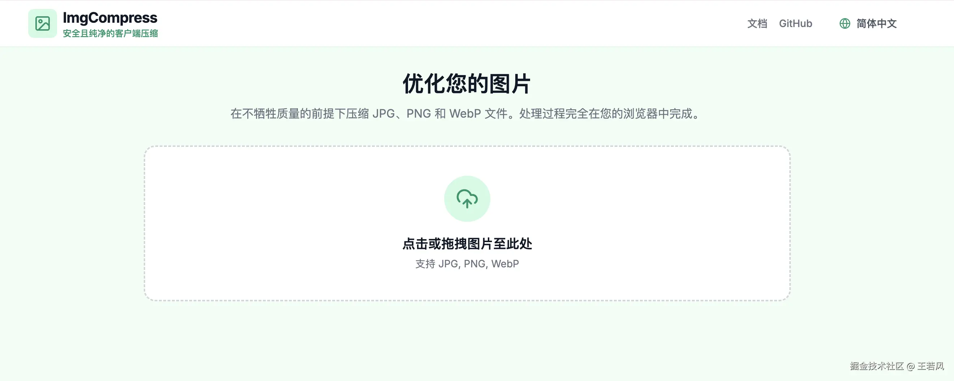Click the 点击或拖拽图片至此处 upload prompt
The height and width of the screenshot is (381, 954).
pyautogui.click(x=467, y=244)
